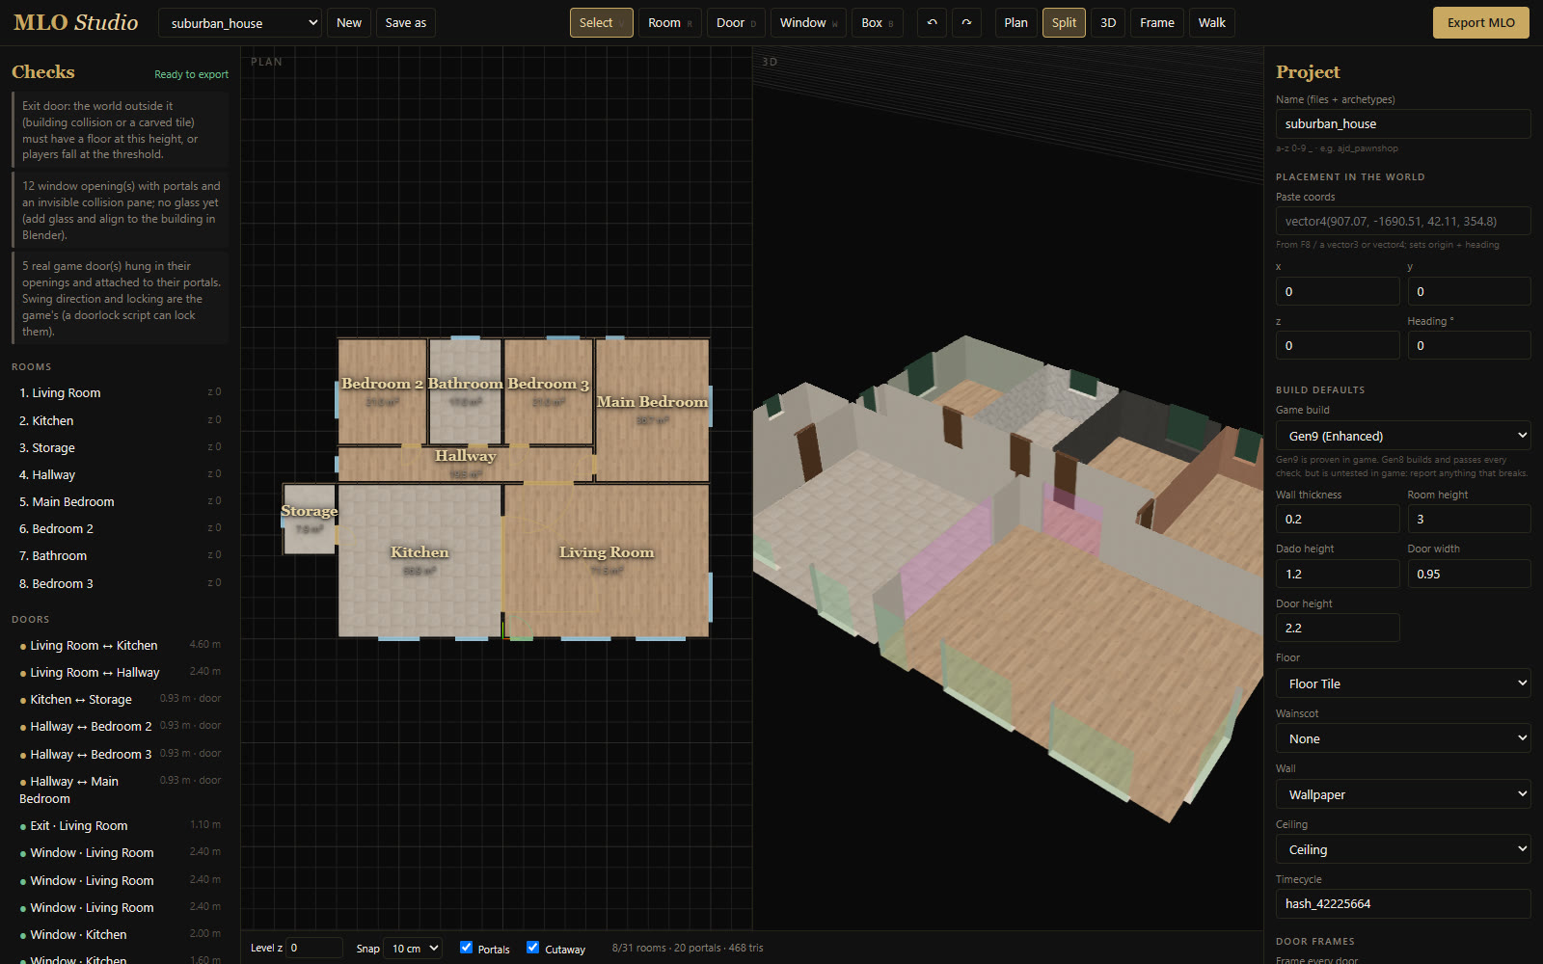Screen dimensions: 1543x964
Task: Open the Floor material dropdown
Action: tap(1403, 683)
